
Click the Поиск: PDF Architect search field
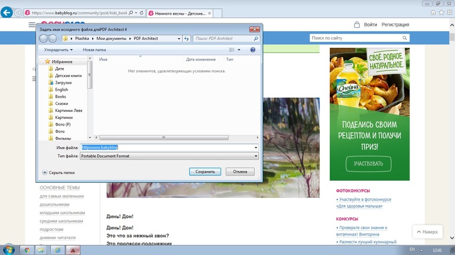click(223, 38)
